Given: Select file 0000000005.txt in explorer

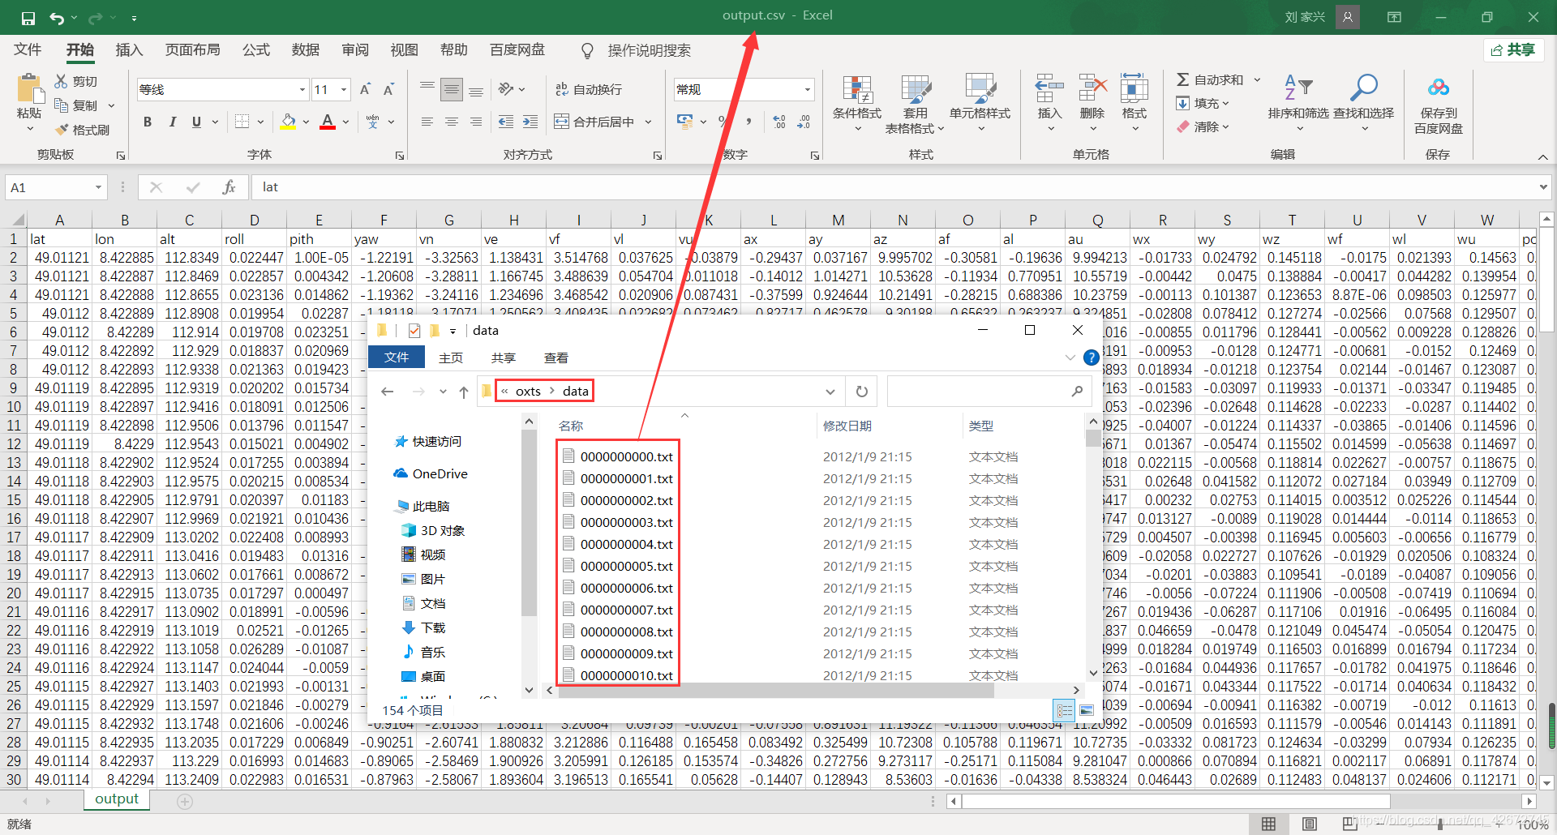Looking at the screenshot, I should [x=626, y=566].
